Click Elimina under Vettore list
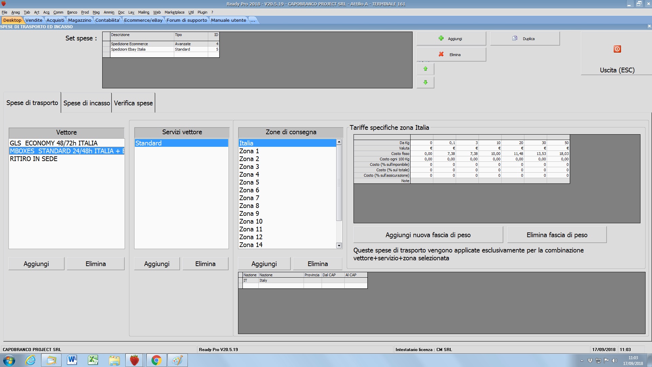Viewport: 652px width, 367px height. click(x=96, y=264)
